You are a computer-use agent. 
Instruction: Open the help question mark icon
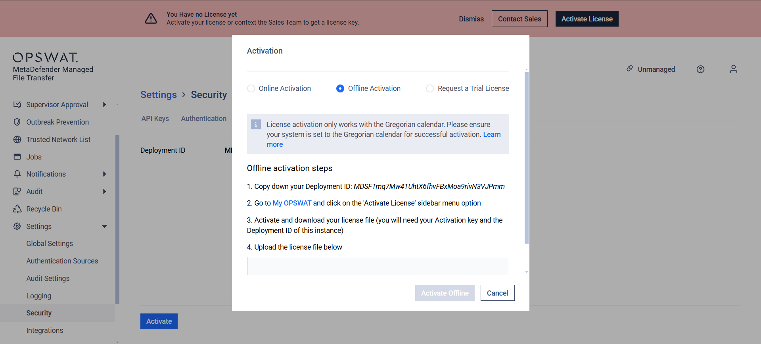(700, 69)
